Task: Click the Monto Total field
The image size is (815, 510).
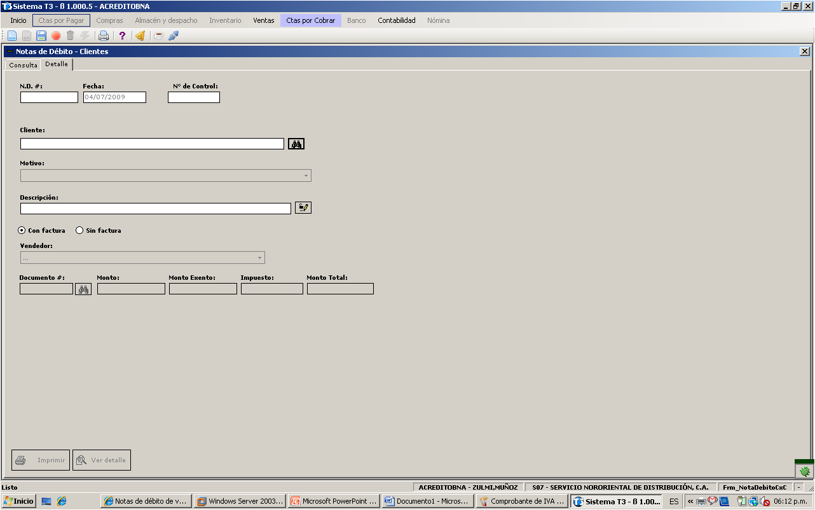Action: click(x=340, y=289)
